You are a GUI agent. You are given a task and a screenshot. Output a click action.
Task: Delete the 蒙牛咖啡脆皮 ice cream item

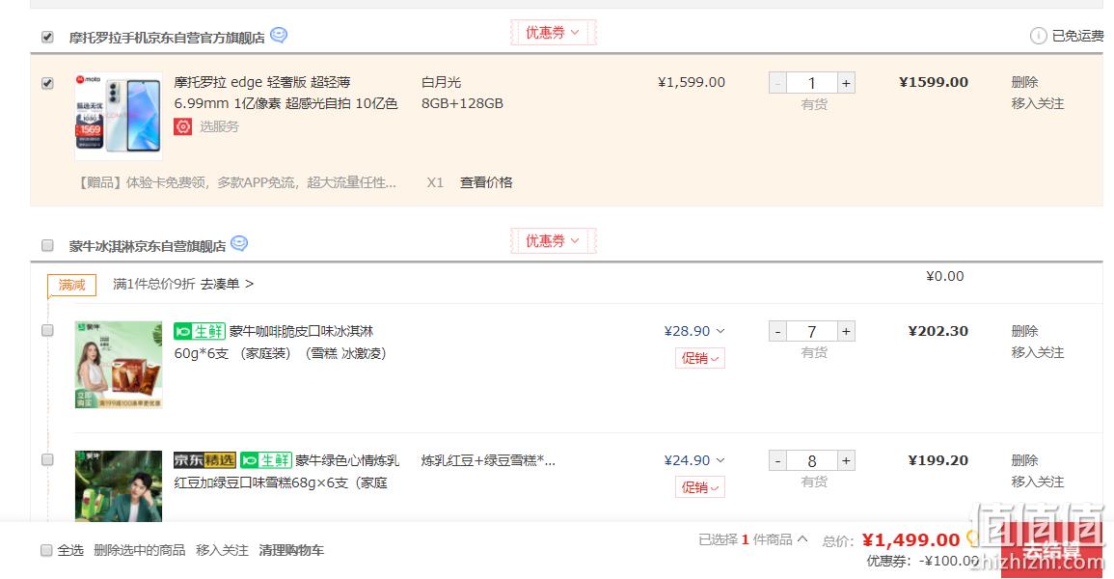click(x=1024, y=331)
